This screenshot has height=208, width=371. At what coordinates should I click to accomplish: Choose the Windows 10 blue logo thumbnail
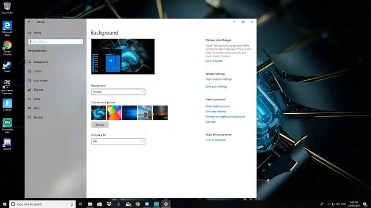129,113
